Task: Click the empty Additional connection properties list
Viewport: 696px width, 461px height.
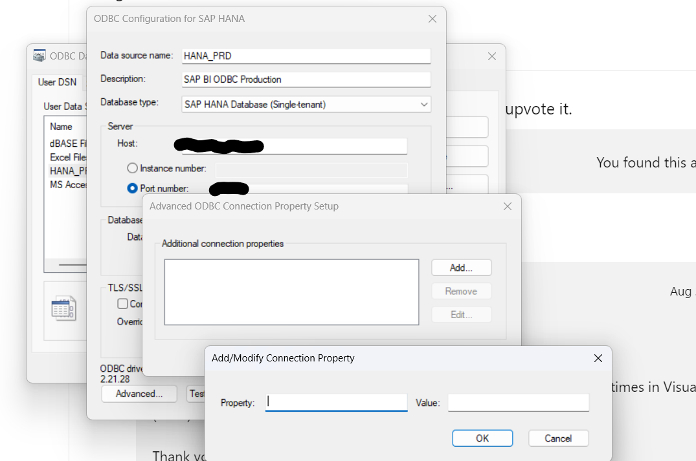Action: (291, 292)
